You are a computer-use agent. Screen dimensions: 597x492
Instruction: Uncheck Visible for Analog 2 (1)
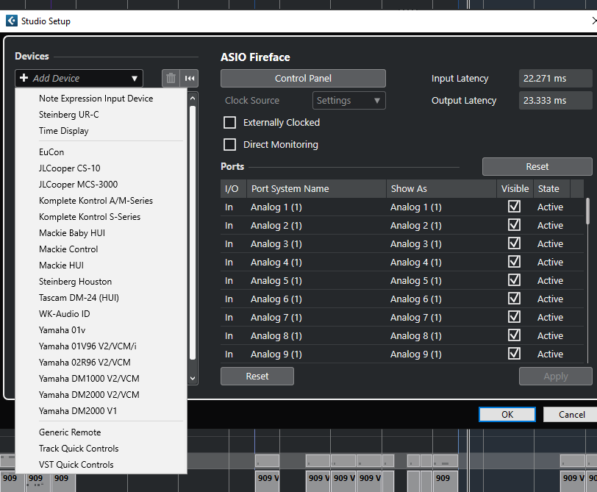[514, 225]
